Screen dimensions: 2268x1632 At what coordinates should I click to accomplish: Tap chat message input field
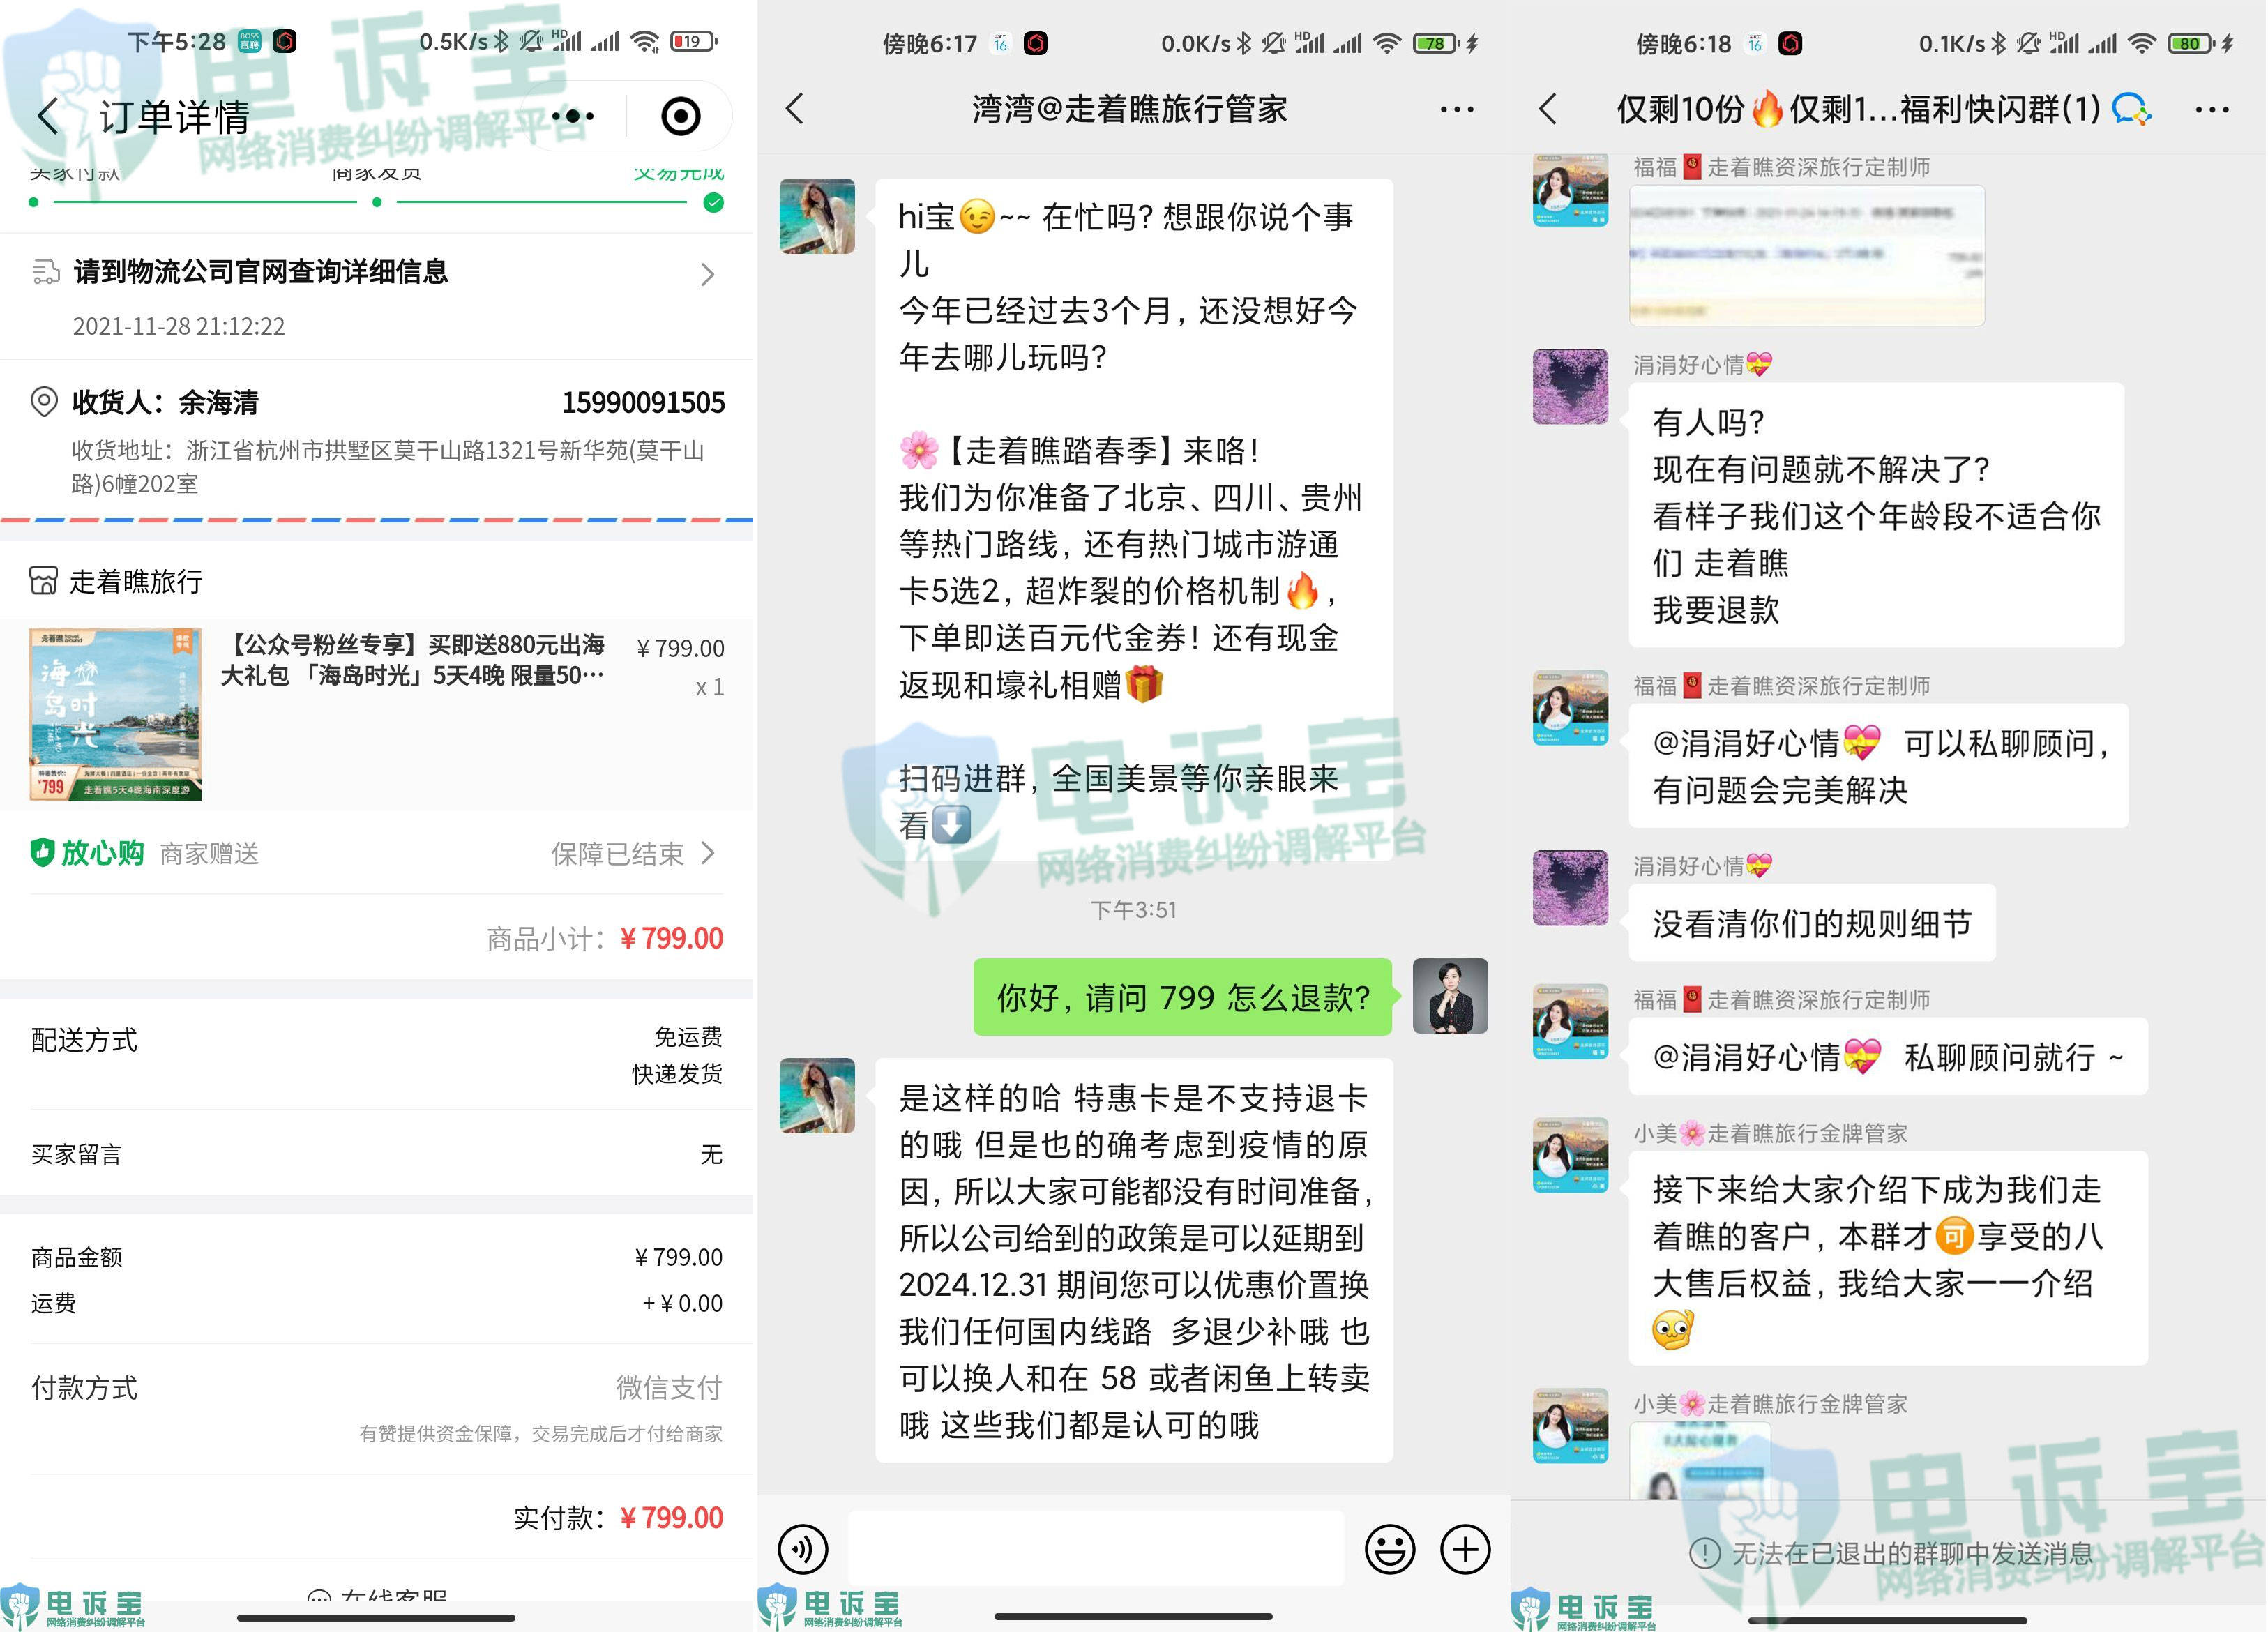1096,1549
